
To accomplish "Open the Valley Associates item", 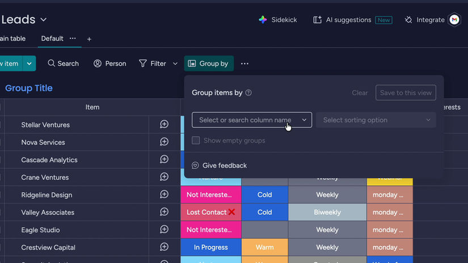I will click(48, 213).
